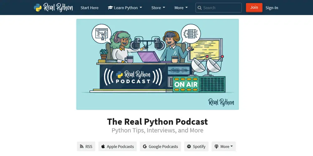This screenshot has width=313, height=156.
Task: Focus the Search input field
Action: 218,8
